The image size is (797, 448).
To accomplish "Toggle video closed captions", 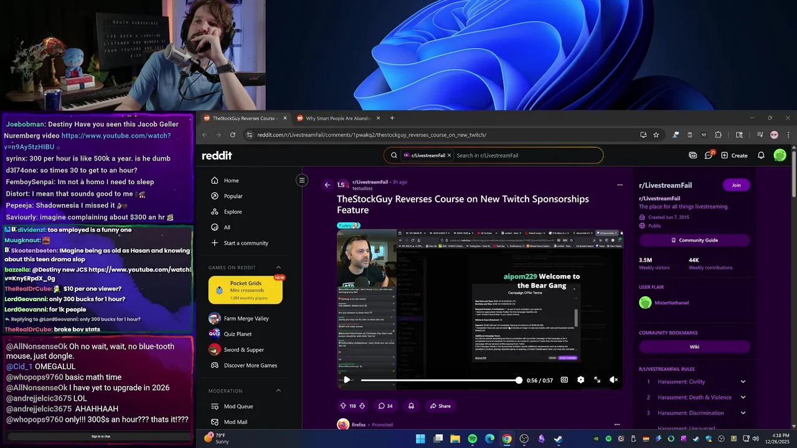I will [564, 380].
